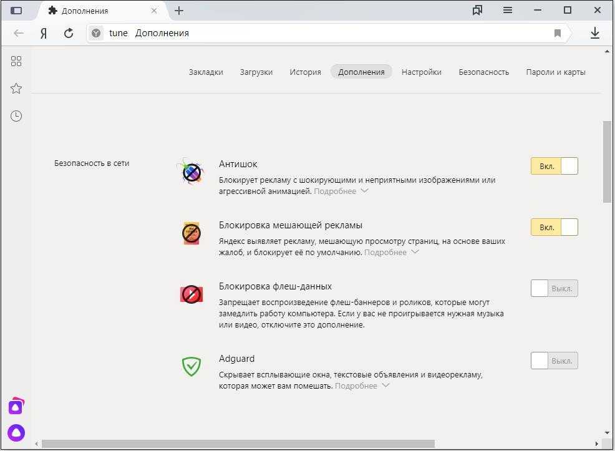Switch to the Настройки tab
The image size is (615, 451).
421,72
